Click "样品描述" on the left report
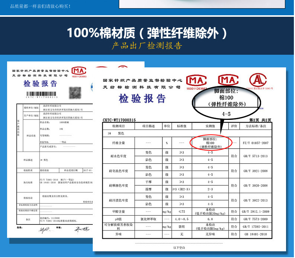The height and width of the screenshot is (258, 295). 28,160
